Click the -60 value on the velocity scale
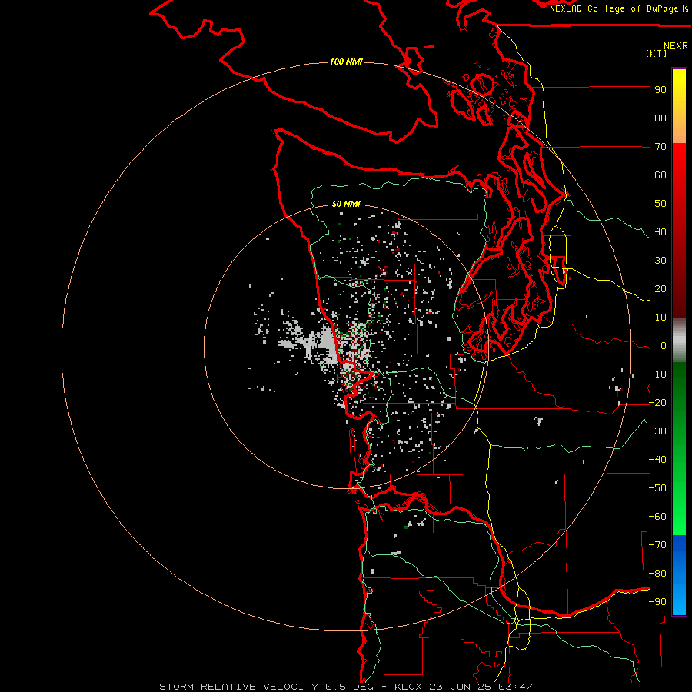 657,517
